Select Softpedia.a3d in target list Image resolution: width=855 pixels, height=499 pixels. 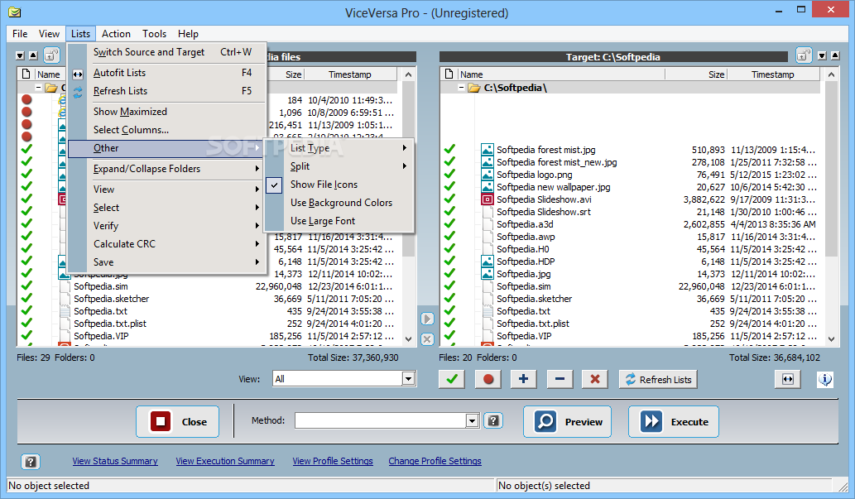(x=525, y=224)
